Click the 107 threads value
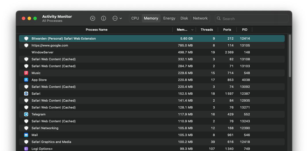Image resolution: width=308 pixels, height=151 pixels. (x=212, y=149)
